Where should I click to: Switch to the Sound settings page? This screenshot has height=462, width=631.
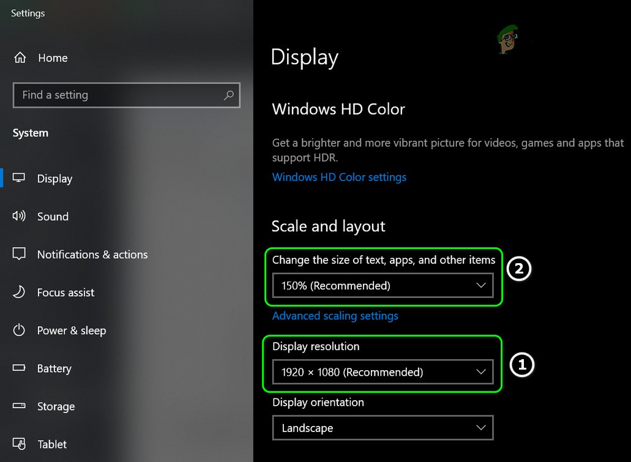[53, 216]
